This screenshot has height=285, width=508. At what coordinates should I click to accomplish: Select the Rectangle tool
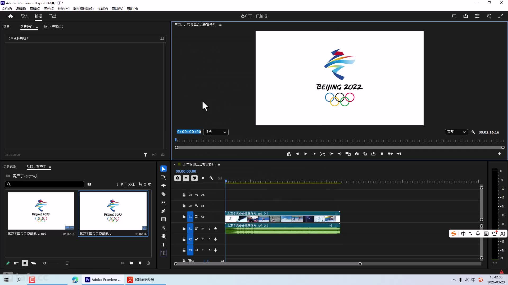[x=164, y=219]
